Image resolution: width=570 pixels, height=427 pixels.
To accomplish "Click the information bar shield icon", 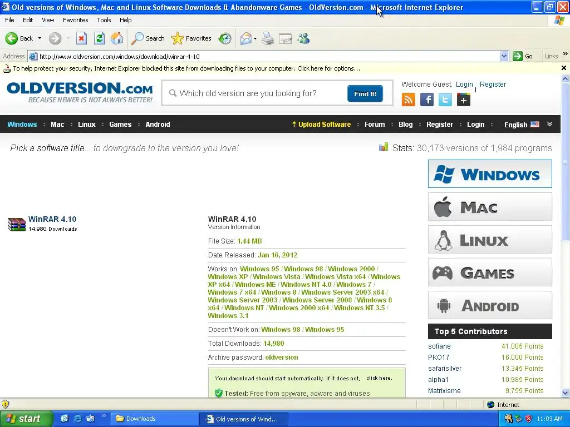I will click(x=7, y=68).
